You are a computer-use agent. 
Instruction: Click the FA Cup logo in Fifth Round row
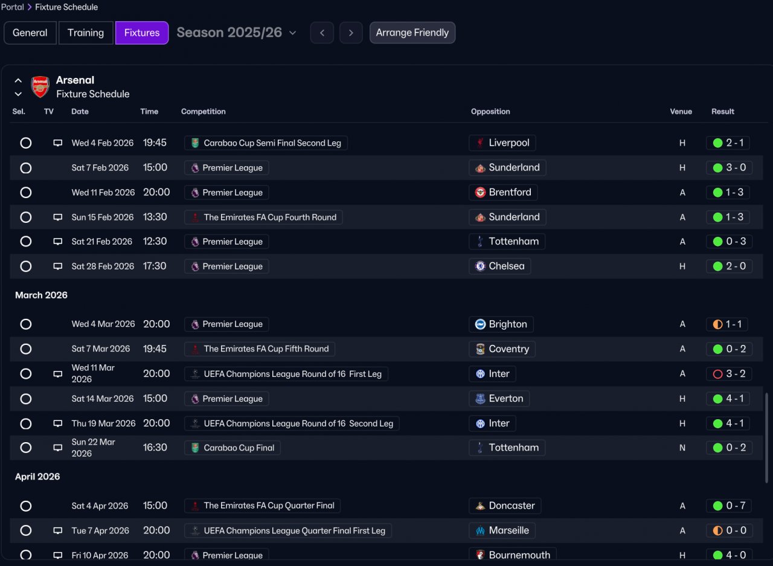tap(195, 349)
